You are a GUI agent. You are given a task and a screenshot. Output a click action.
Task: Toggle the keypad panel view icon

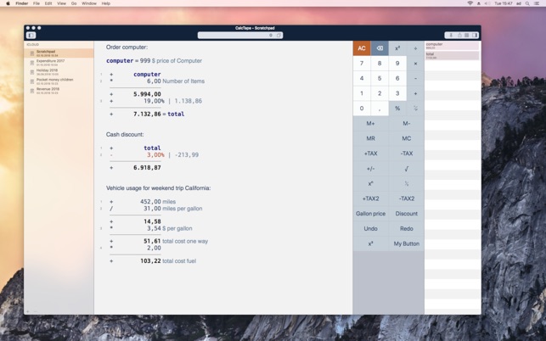[467, 35]
